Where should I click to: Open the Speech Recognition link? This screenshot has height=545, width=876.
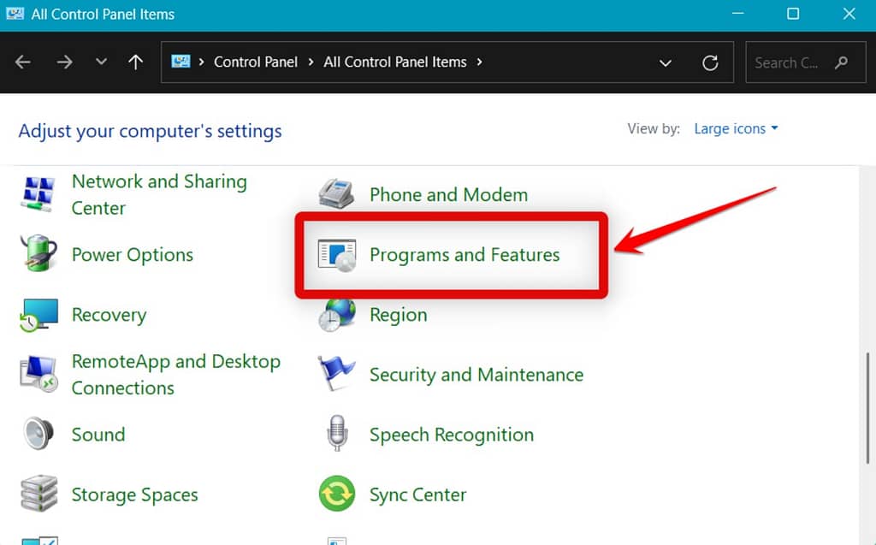point(452,435)
